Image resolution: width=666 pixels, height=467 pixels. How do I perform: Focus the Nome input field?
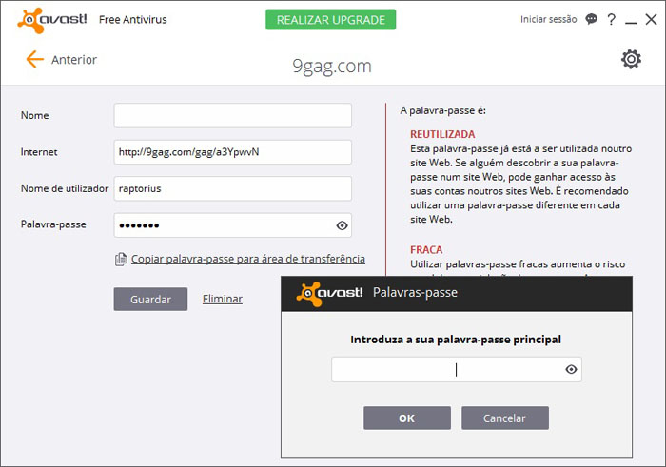tap(233, 115)
